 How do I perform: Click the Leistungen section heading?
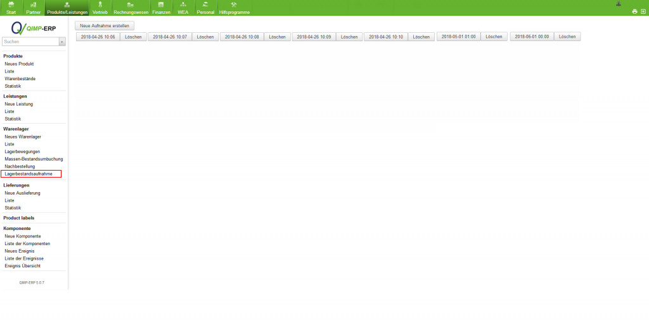15,96
